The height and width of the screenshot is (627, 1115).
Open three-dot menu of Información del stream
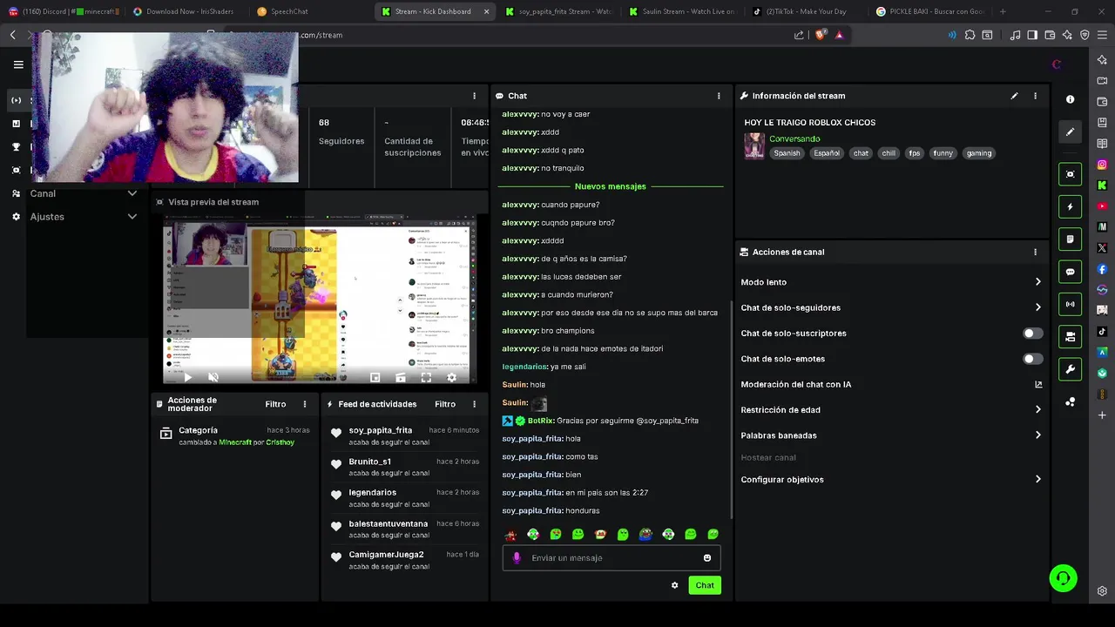click(x=1035, y=96)
